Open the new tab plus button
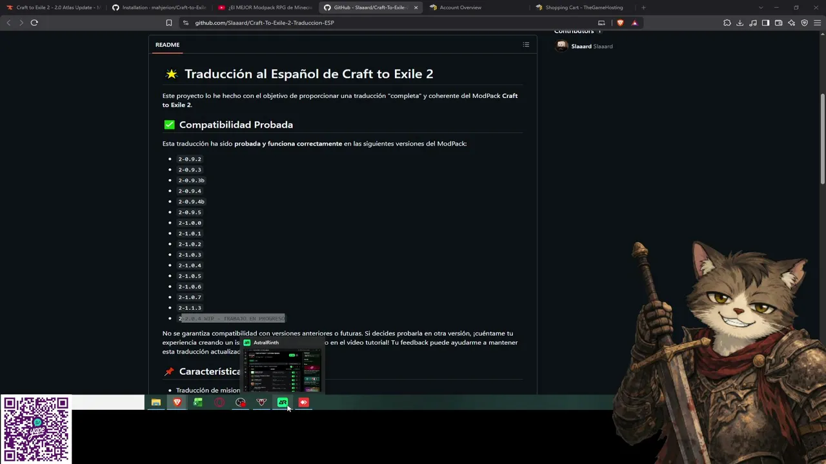The width and height of the screenshot is (826, 464). (643, 8)
